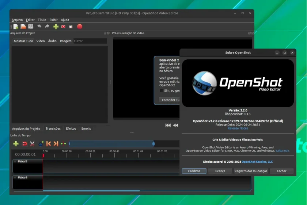
Task: Add a marker with the blue marker icon
Action: (x=41, y=144)
